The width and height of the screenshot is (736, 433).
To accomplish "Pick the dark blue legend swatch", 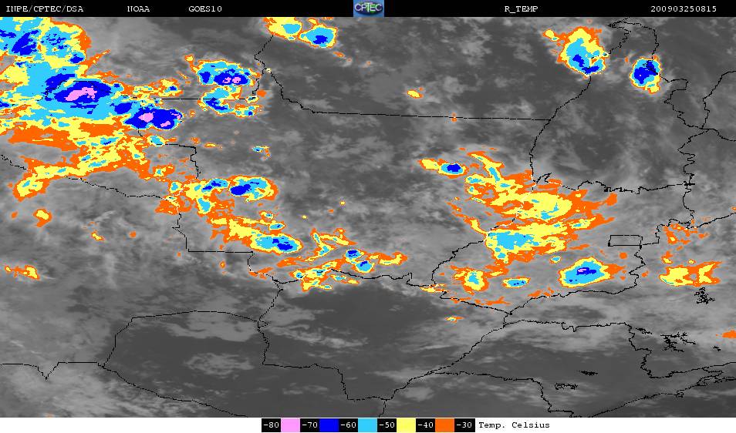I will [329, 425].
